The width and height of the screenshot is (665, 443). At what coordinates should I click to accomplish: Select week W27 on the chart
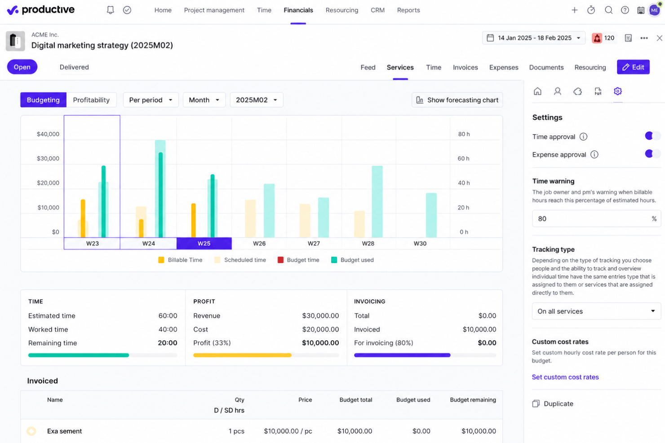point(314,243)
